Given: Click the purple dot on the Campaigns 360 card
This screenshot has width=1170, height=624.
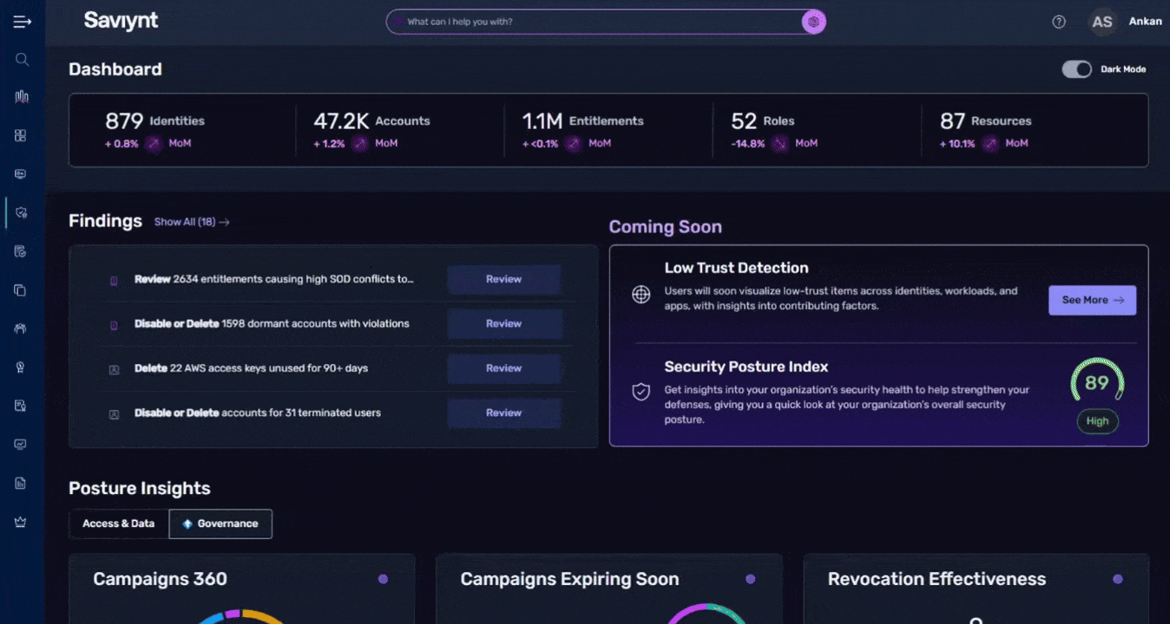Looking at the screenshot, I should tap(383, 579).
